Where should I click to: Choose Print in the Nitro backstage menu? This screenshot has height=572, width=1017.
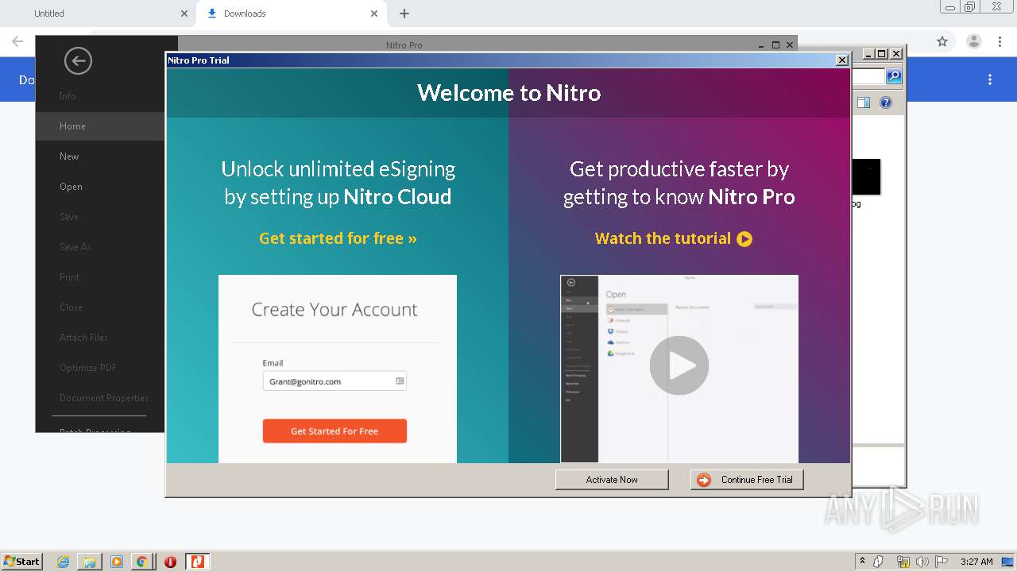(x=70, y=277)
